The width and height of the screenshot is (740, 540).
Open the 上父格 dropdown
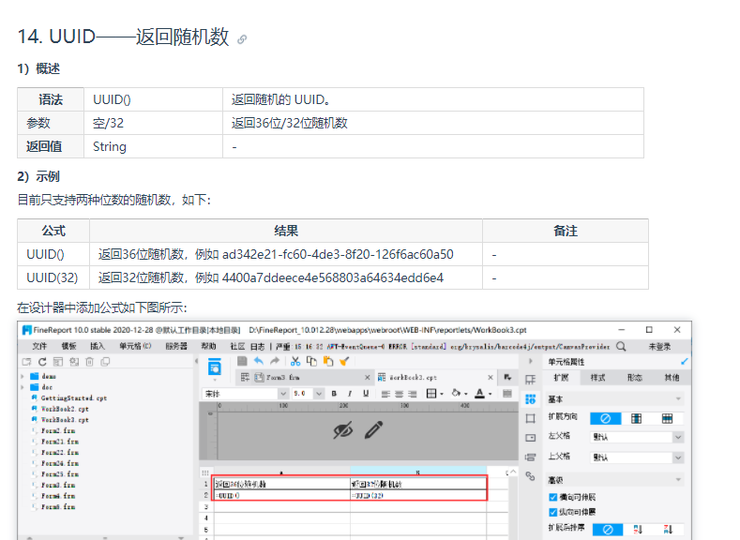pyautogui.click(x=678, y=457)
